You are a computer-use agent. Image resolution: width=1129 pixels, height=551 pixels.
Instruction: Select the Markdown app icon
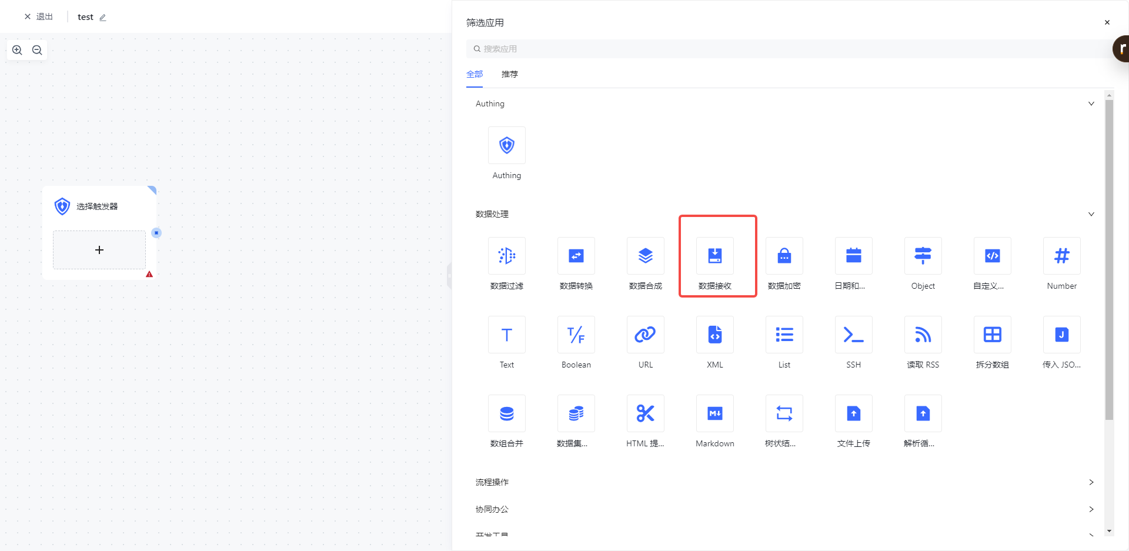point(714,414)
